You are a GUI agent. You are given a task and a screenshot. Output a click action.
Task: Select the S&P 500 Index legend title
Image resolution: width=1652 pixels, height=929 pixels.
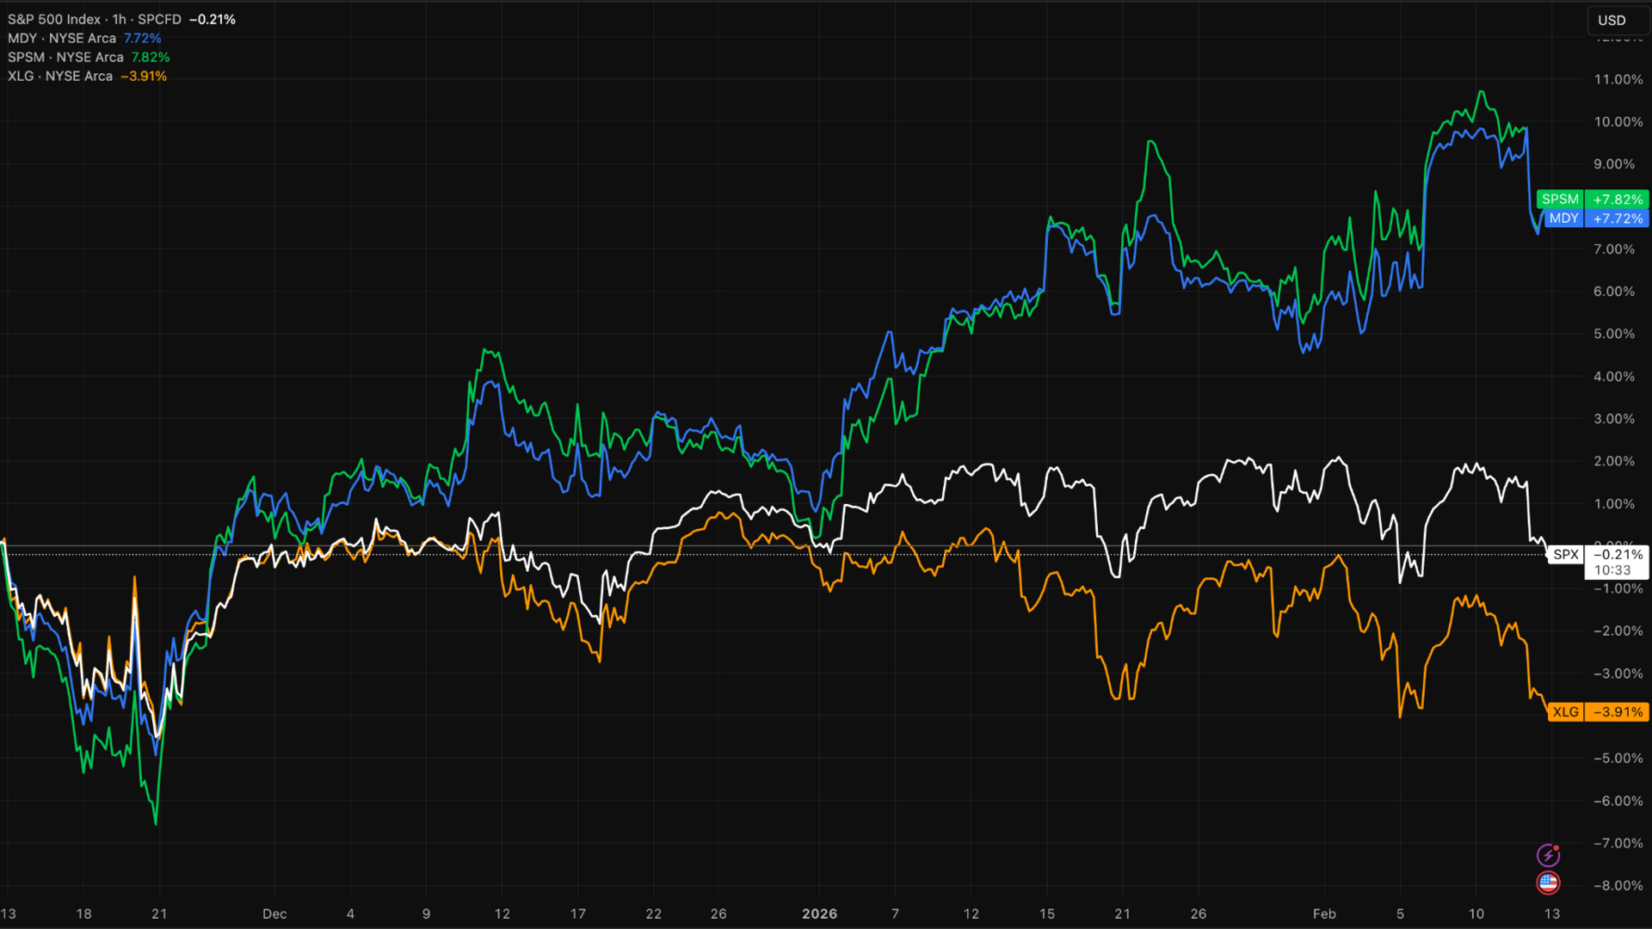click(x=53, y=19)
